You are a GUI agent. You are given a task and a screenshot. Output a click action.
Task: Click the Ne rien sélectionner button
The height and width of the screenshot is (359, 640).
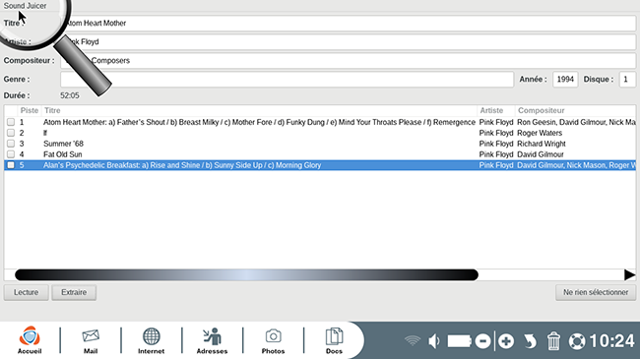(x=596, y=292)
